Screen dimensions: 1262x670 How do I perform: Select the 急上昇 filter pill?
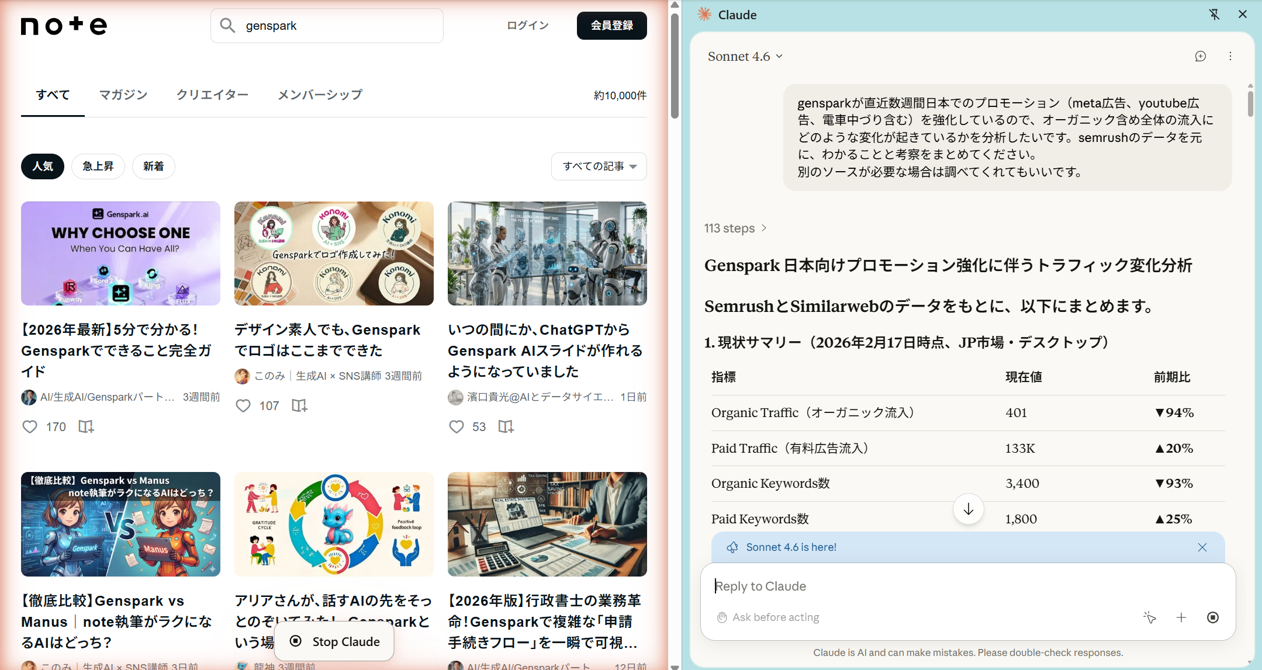pos(98,166)
